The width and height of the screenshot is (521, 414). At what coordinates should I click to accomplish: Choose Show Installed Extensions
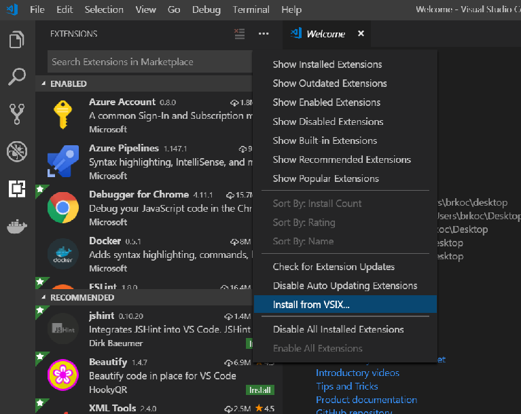pyautogui.click(x=345, y=64)
